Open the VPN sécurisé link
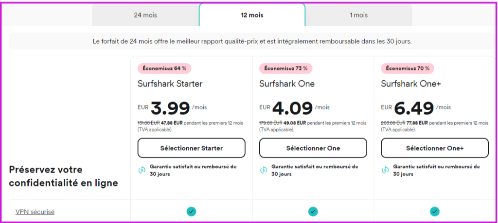The width and height of the screenshot is (498, 223). (x=35, y=212)
